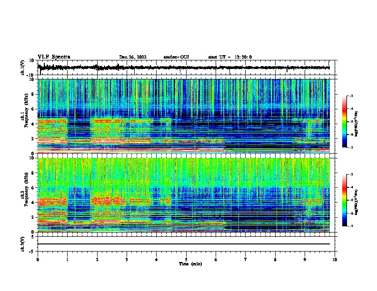
Task: Click the "8" kHz tick of the ch.2 spectrogram
Action: tap(33, 173)
